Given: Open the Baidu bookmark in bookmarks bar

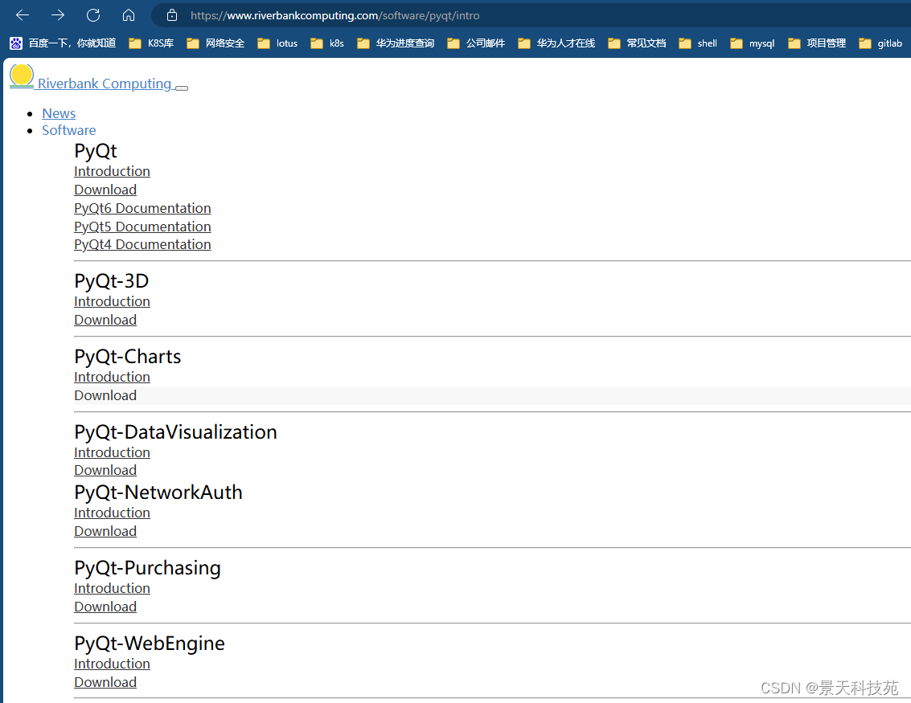Looking at the screenshot, I should click(x=64, y=43).
